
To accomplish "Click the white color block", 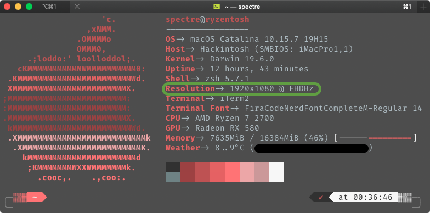I will pos(276,172).
